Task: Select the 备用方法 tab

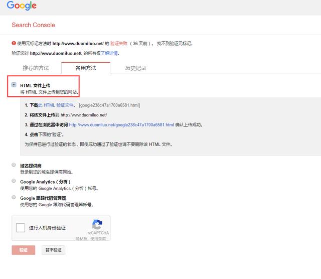Action: 86,68
